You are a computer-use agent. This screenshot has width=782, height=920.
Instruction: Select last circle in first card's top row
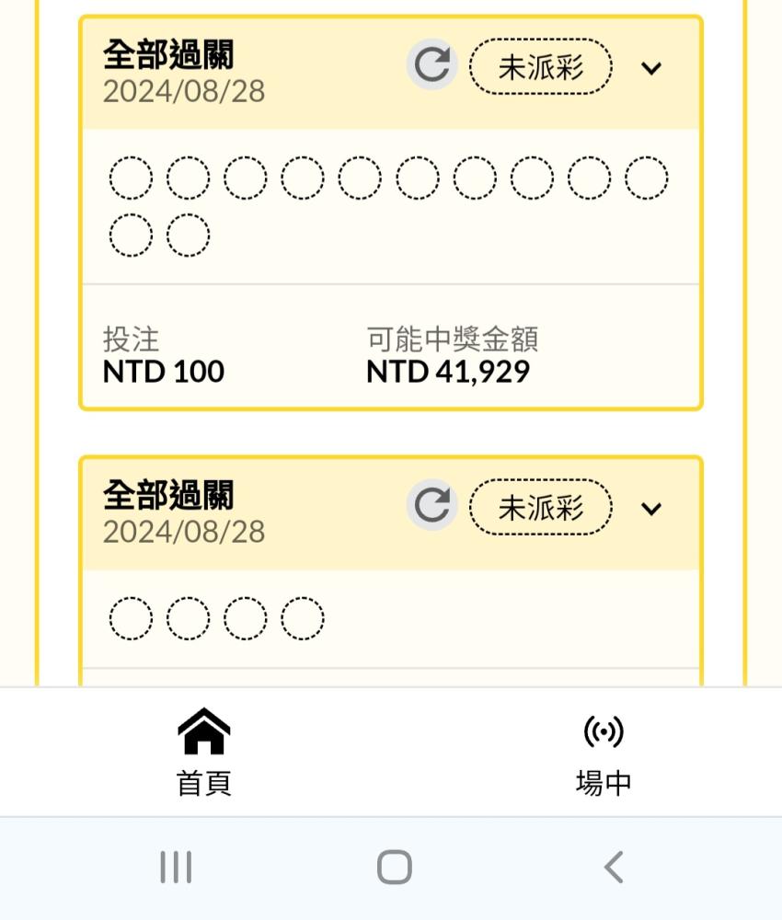click(646, 178)
